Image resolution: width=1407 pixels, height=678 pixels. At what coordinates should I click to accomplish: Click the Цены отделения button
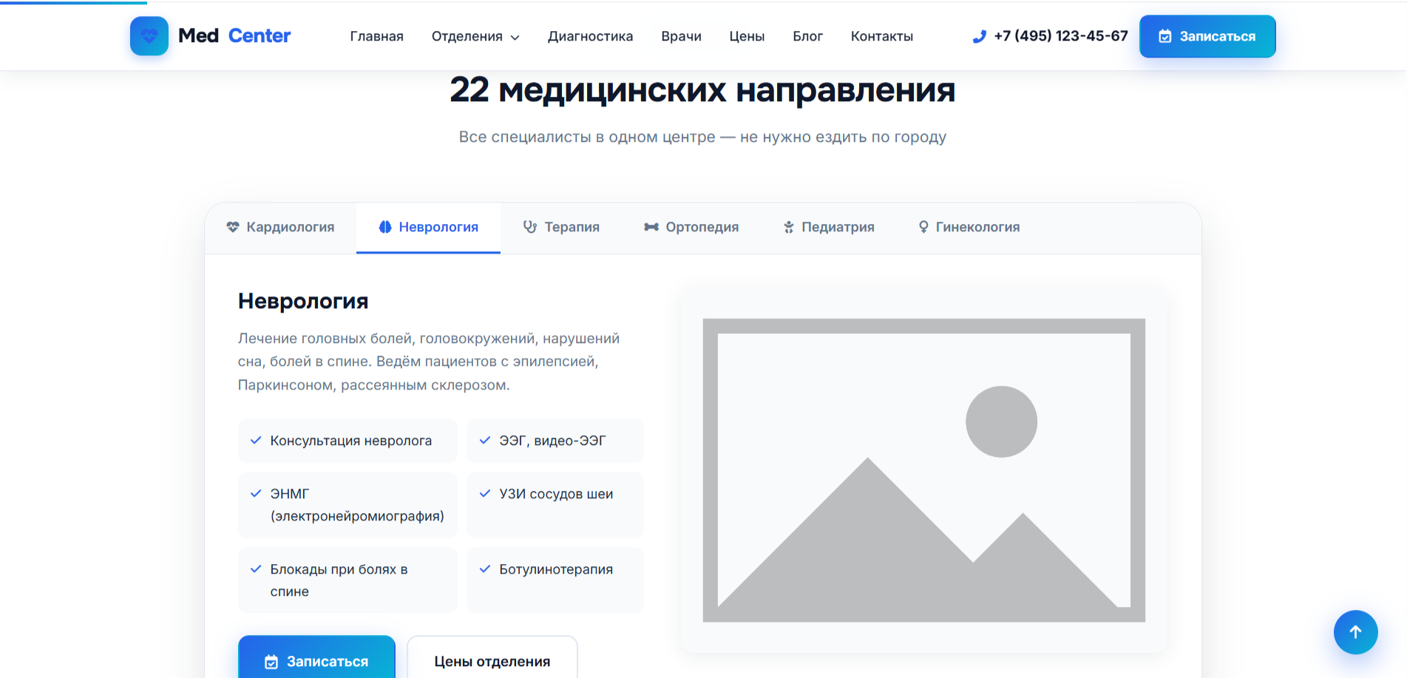492,657
